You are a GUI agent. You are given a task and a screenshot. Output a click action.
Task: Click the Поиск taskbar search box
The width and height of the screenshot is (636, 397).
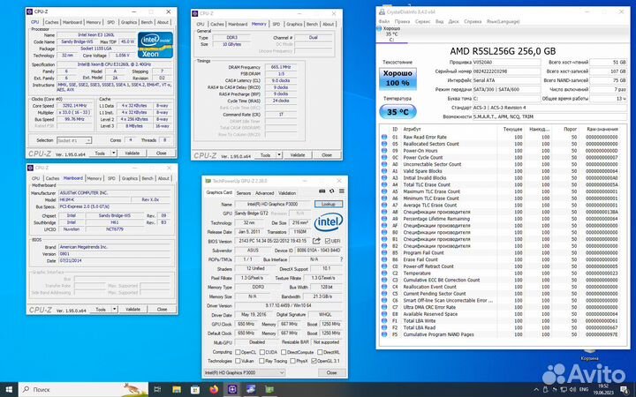[83, 389]
